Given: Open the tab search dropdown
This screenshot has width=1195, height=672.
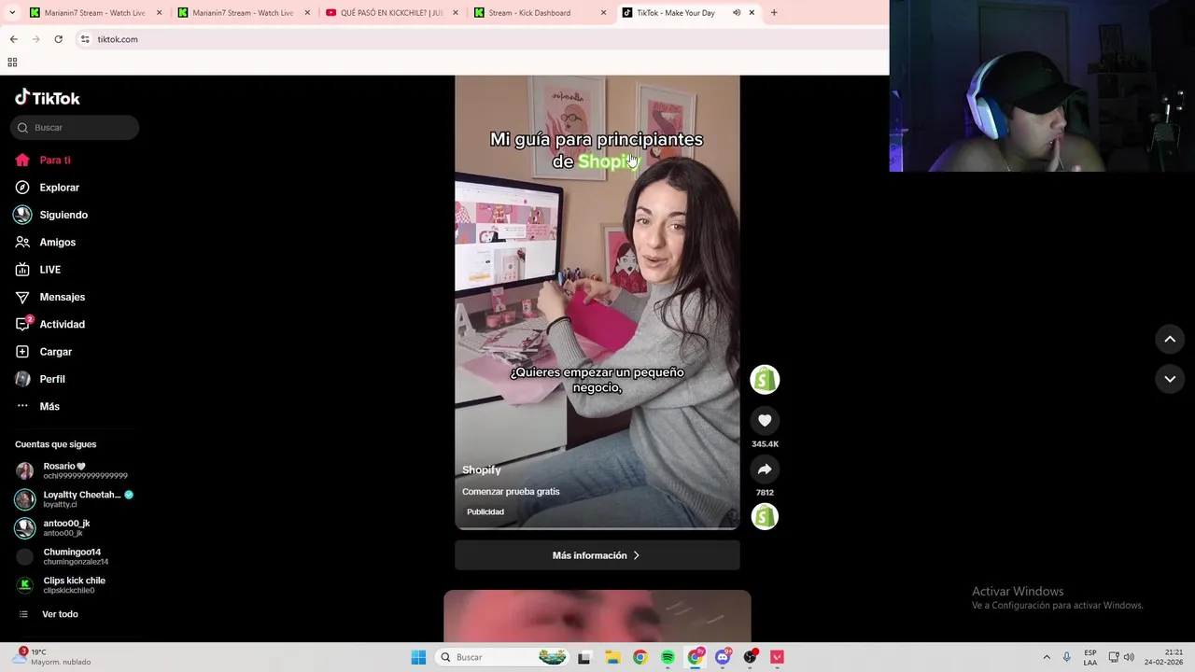Looking at the screenshot, I should 12,13.
